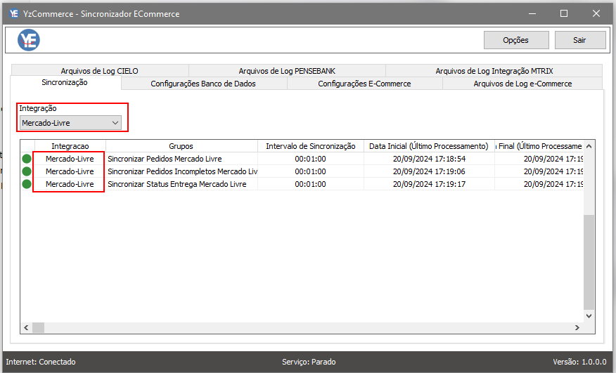Click the horizontal scroll right arrow
The height and width of the screenshot is (373, 616).
click(577, 327)
